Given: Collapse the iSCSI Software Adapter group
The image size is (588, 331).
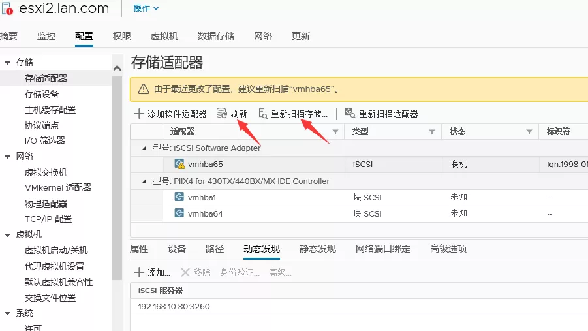Looking at the screenshot, I should pyautogui.click(x=145, y=148).
